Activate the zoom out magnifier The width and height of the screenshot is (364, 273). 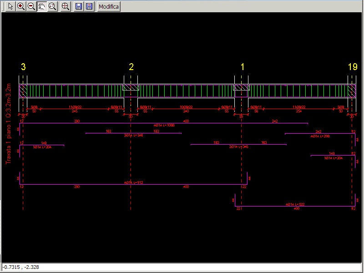tap(31, 6)
